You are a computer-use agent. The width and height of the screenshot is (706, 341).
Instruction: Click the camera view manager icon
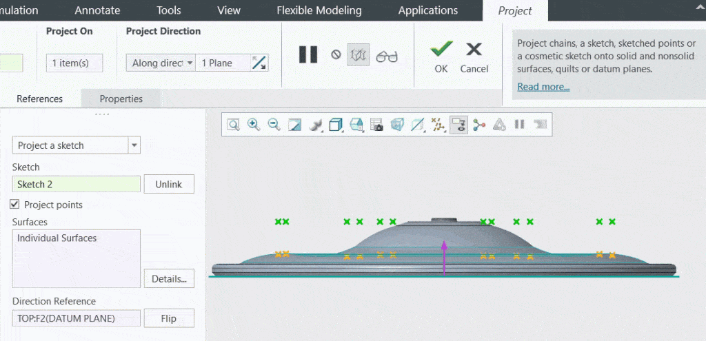click(376, 125)
